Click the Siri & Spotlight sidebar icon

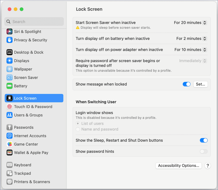[9, 32]
